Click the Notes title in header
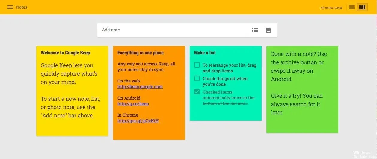377x159 pixels. point(22,7)
